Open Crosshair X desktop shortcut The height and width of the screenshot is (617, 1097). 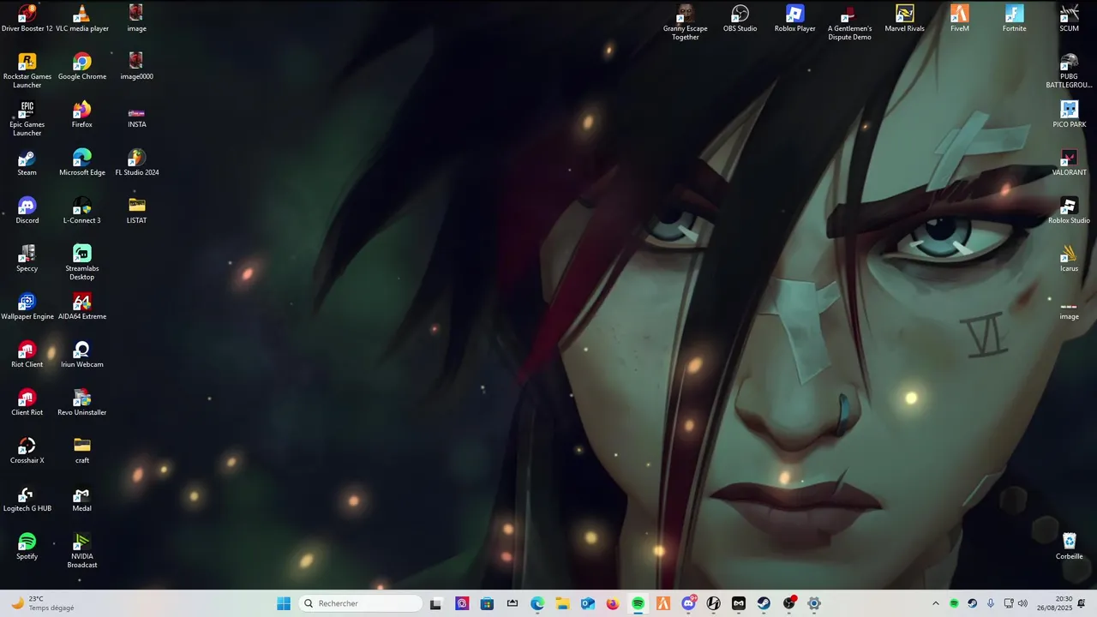coord(27,450)
